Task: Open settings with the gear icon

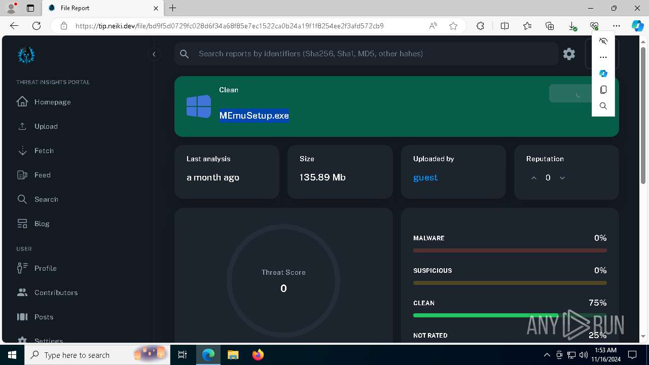Action: click(x=569, y=54)
